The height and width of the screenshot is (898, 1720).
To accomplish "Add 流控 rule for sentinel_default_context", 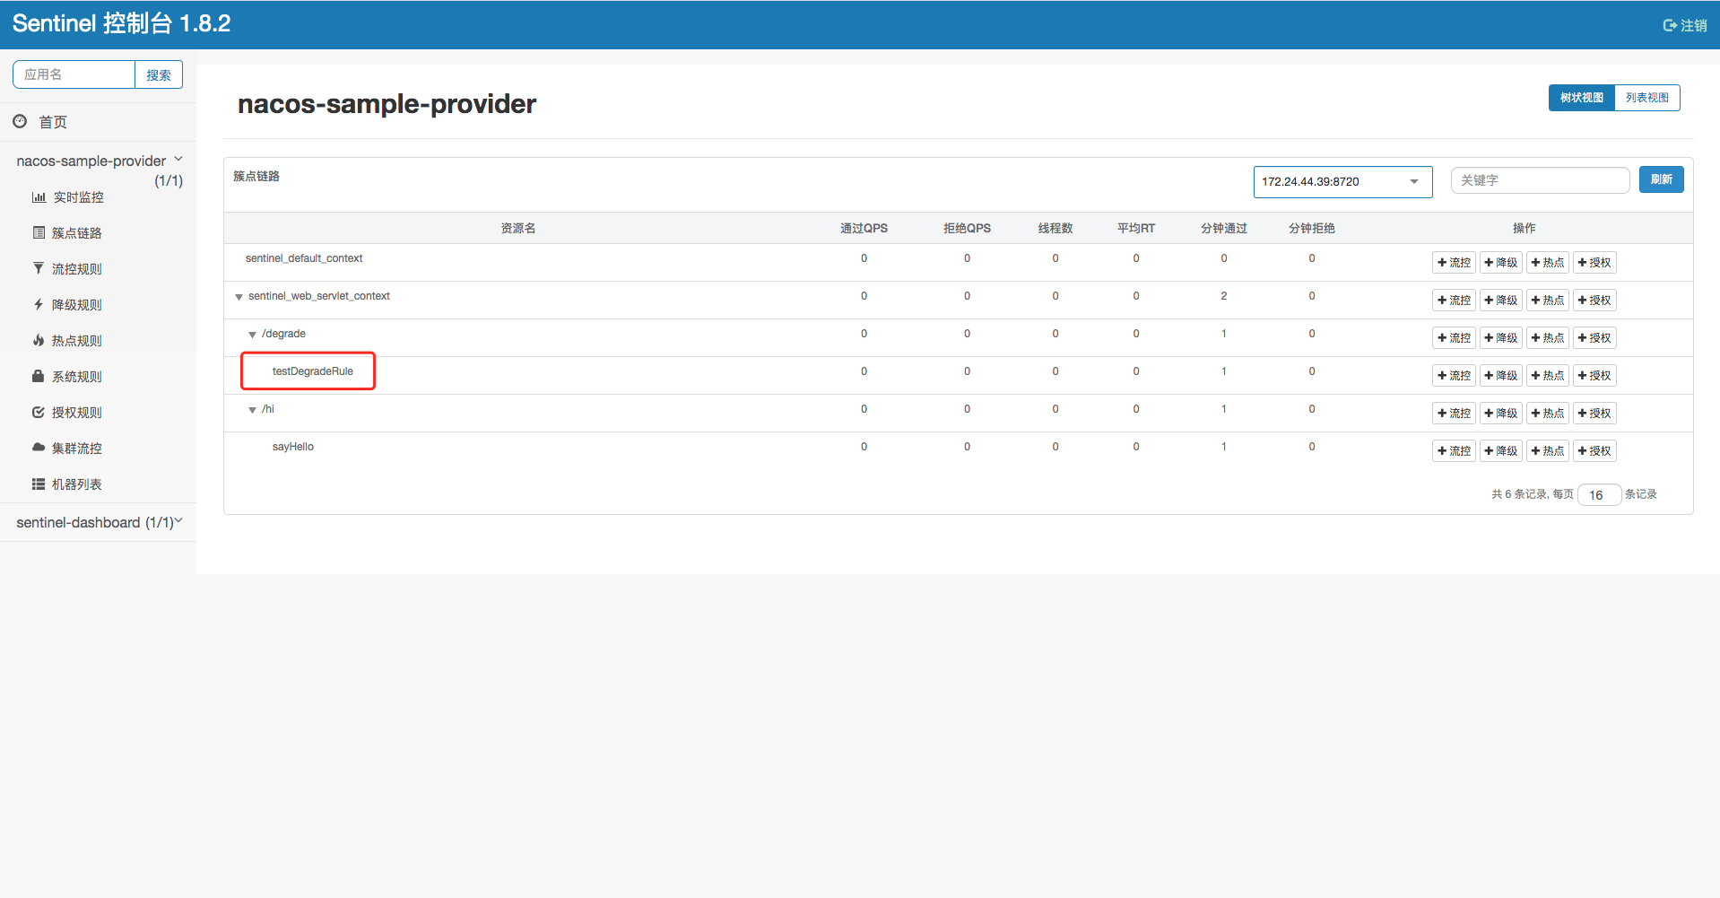I will [1454, 263].
